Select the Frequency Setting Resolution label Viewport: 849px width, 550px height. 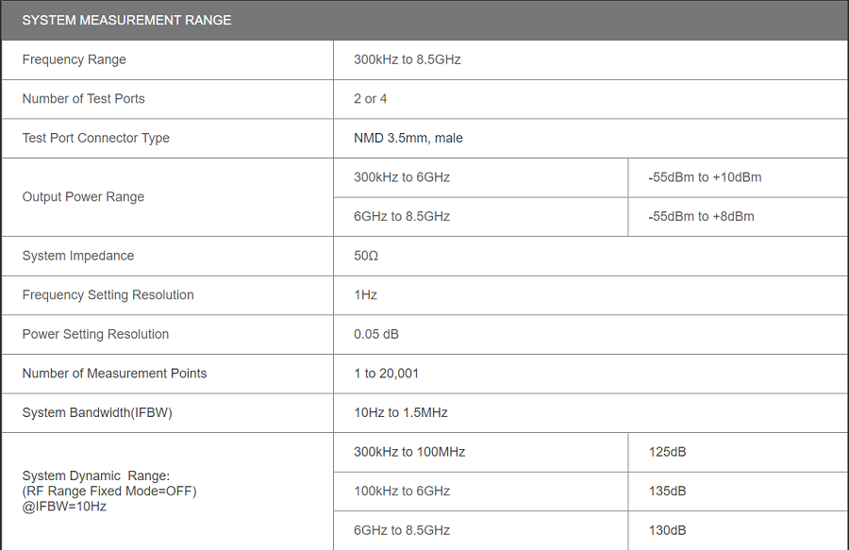[x=108, y=295]
